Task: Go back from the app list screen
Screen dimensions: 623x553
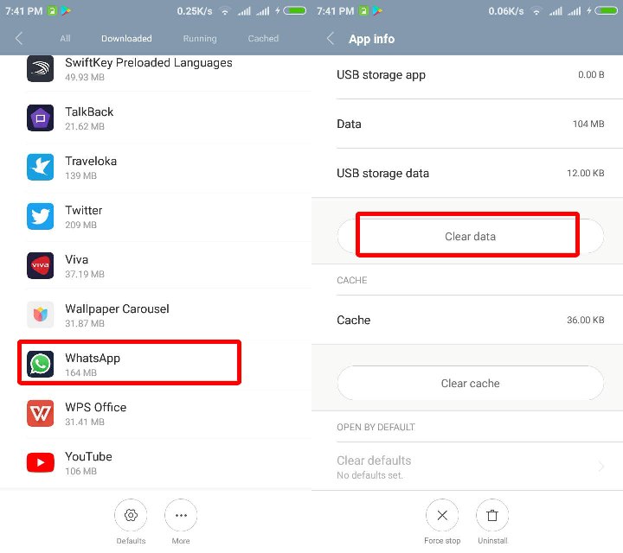Action: coord(19,39)
